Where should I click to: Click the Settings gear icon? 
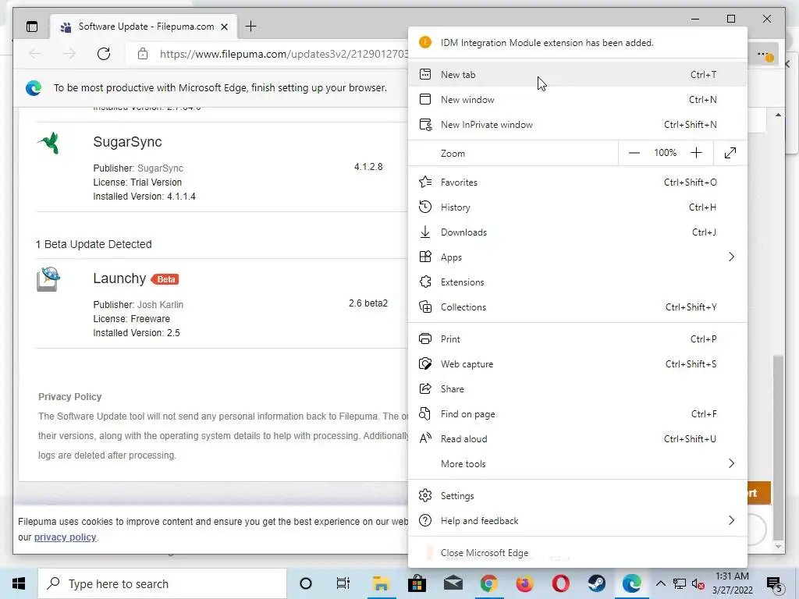pos(425,495)
